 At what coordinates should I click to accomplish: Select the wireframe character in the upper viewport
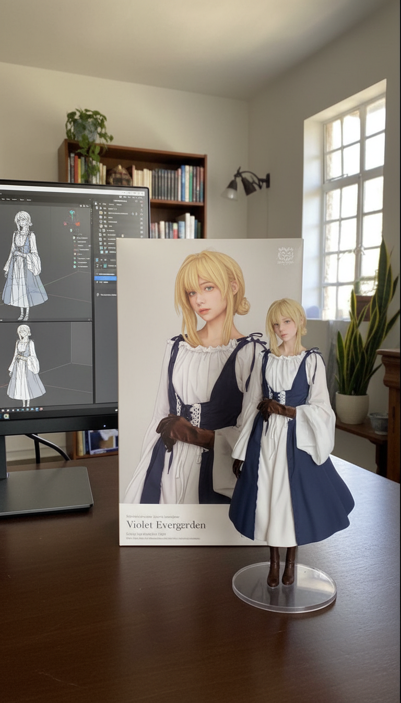coord(25,265)
